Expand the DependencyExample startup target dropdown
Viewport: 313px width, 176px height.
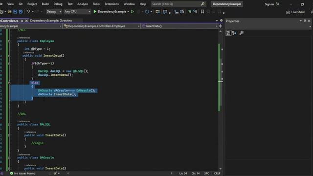pyautogui.click(x=128, y=12)
